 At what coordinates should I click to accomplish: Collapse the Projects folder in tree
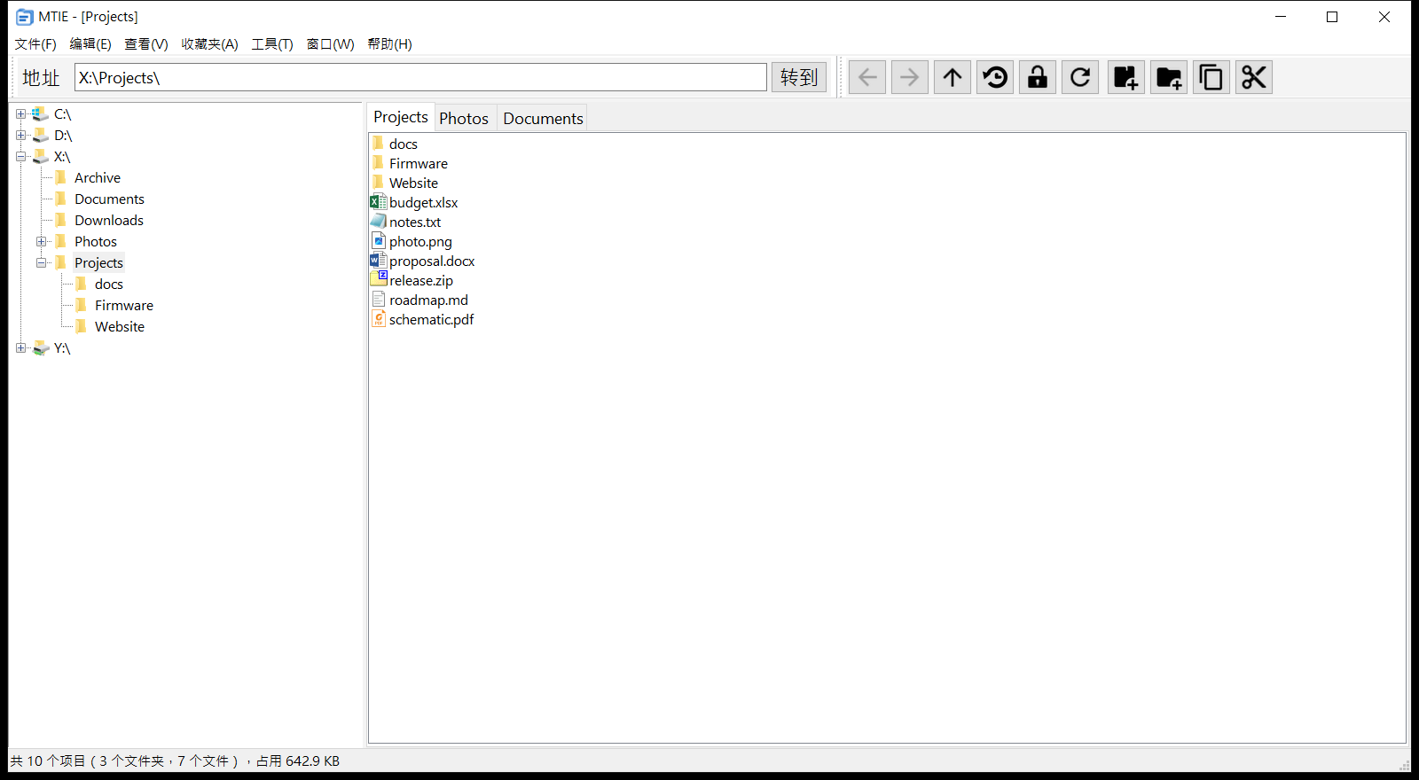[x=41, y=263]
